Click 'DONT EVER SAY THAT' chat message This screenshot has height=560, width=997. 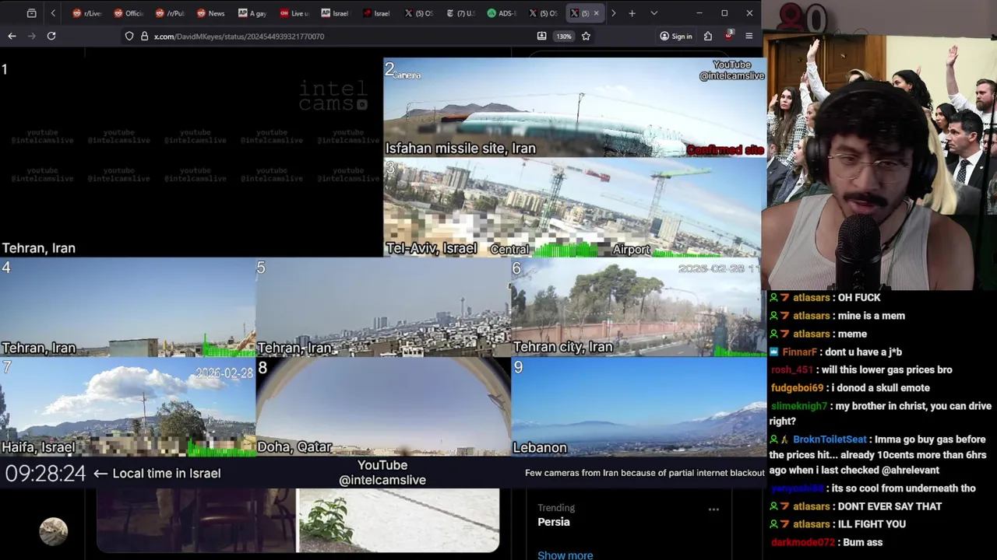(x=890, y=506)
